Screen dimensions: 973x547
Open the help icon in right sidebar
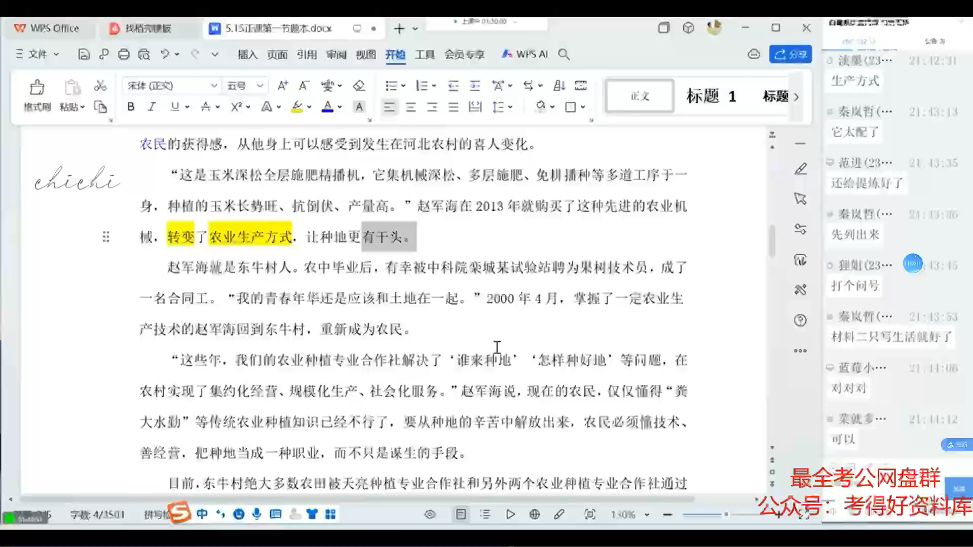tap(800, 320)
